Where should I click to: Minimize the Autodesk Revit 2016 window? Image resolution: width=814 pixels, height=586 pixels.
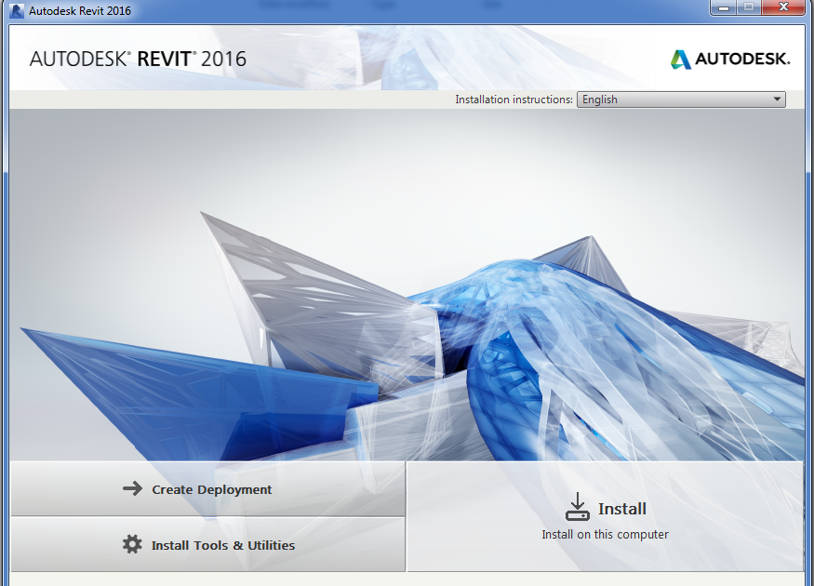click(x=724, y=7)
